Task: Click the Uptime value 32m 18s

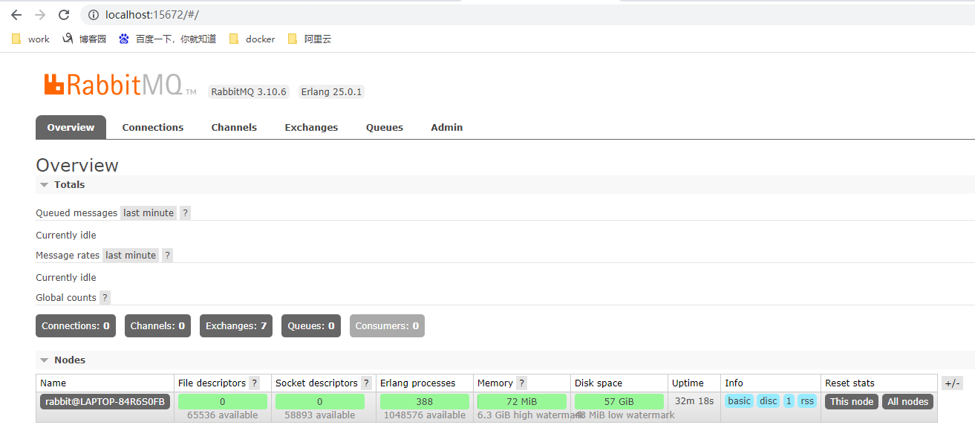Action: click(x=694, y=401)
